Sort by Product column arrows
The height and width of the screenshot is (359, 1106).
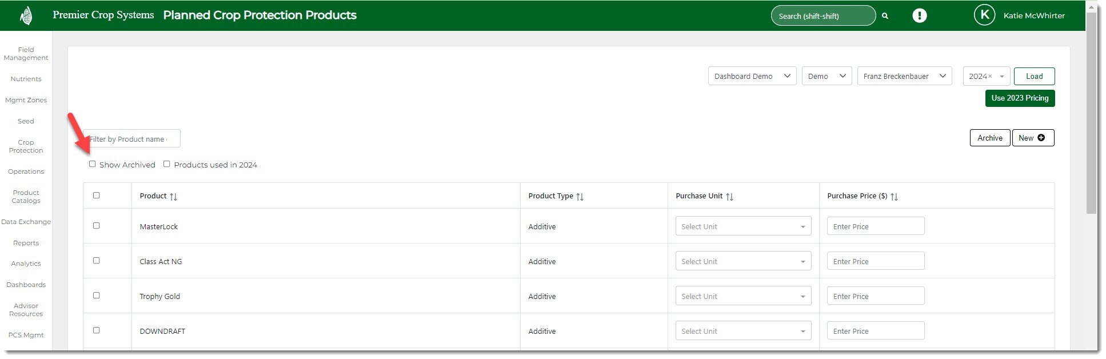tap(173, 197)
